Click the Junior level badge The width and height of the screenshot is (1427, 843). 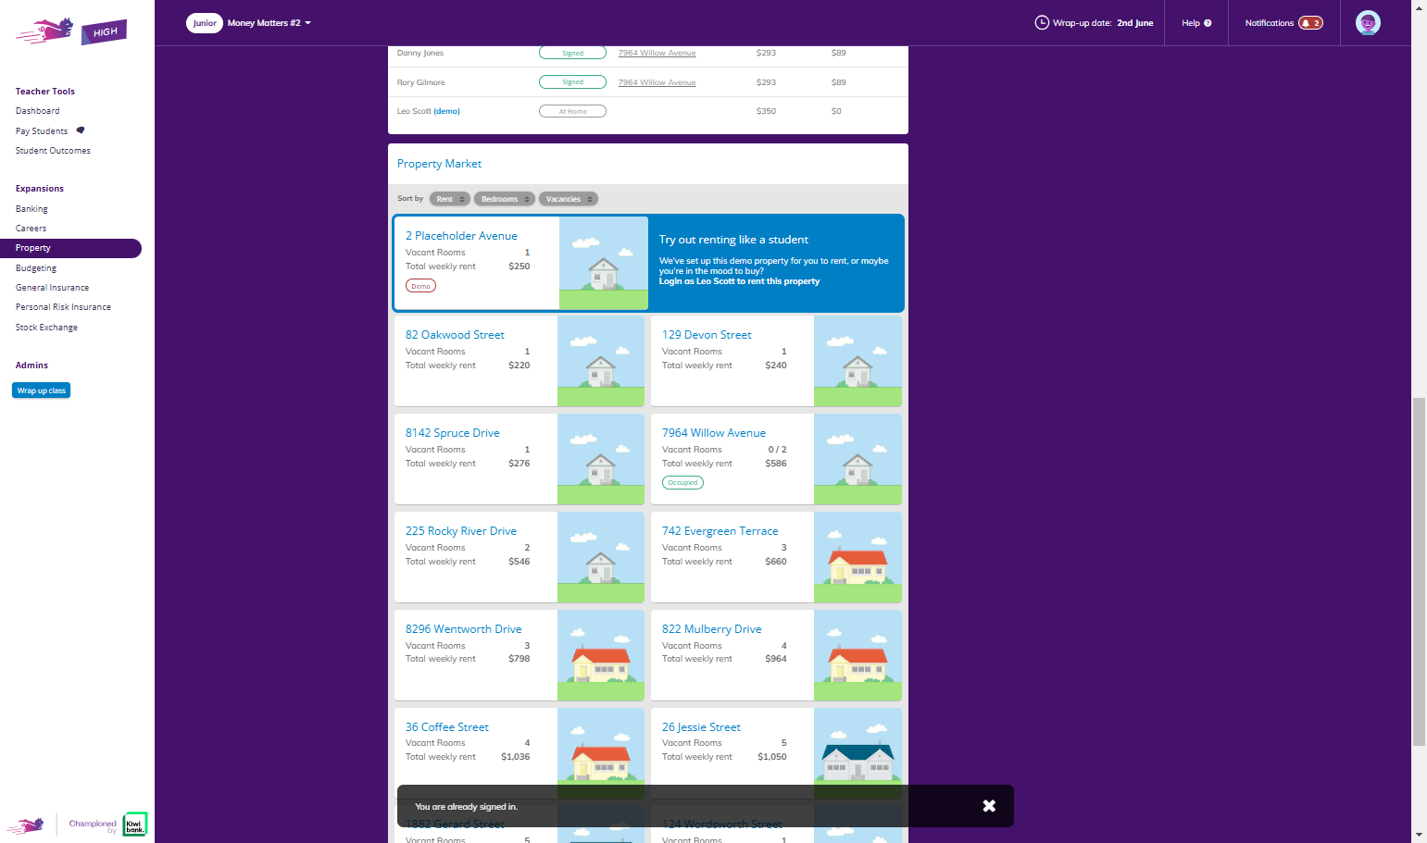[205, 23]
